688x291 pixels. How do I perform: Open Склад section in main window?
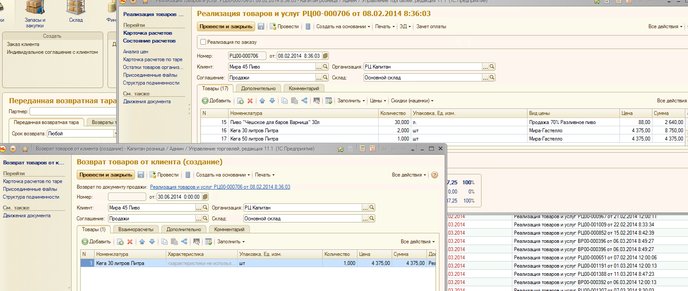click(76, 12)
